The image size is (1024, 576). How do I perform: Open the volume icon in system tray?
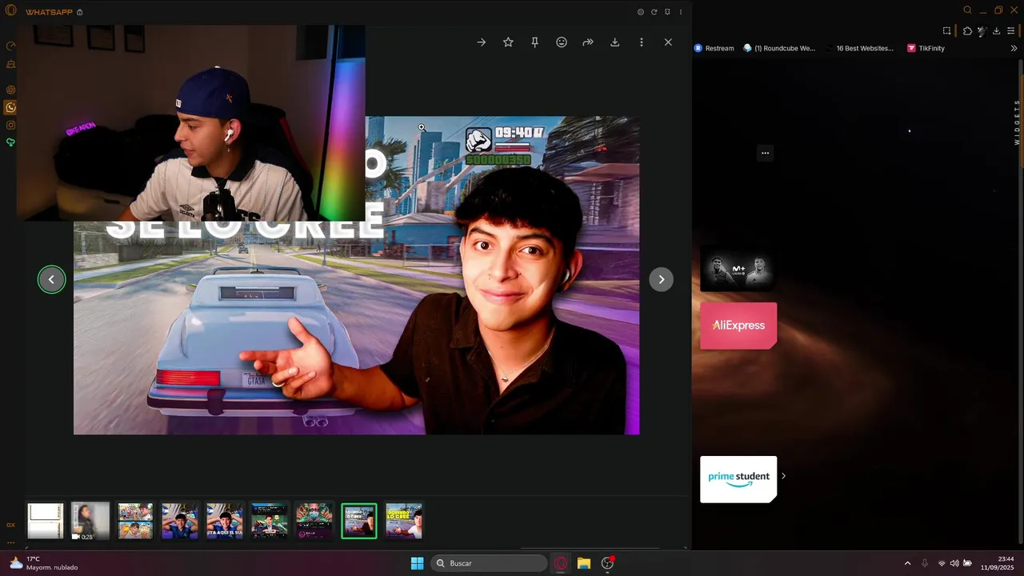954,563
